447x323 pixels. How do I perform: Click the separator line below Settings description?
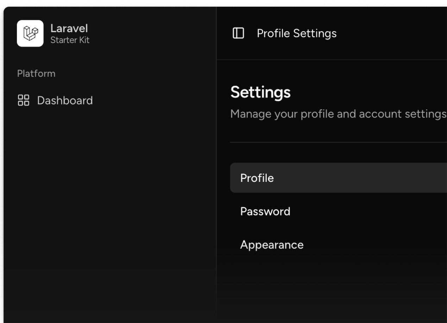334,142
